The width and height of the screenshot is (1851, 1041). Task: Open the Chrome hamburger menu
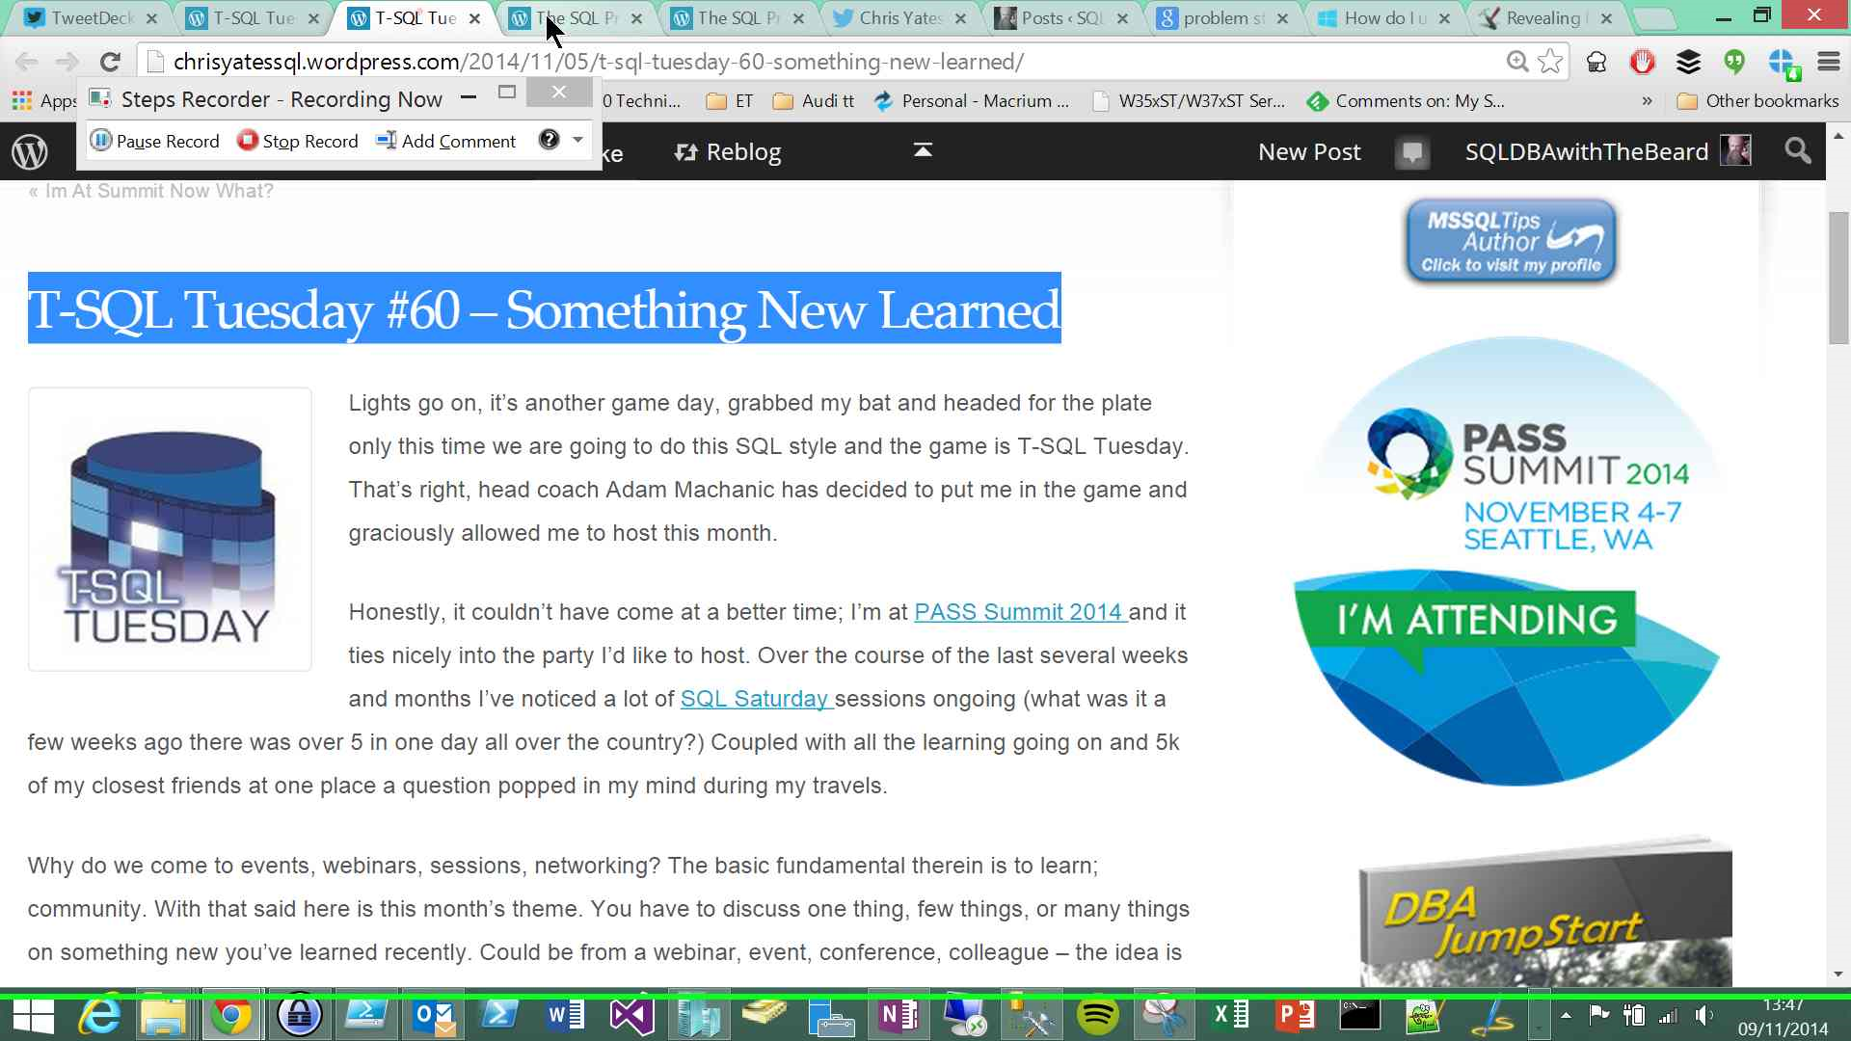(1829, 62)
